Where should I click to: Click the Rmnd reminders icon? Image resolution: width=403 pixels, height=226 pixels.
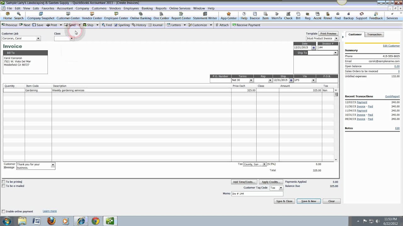(x=327, y=16)
